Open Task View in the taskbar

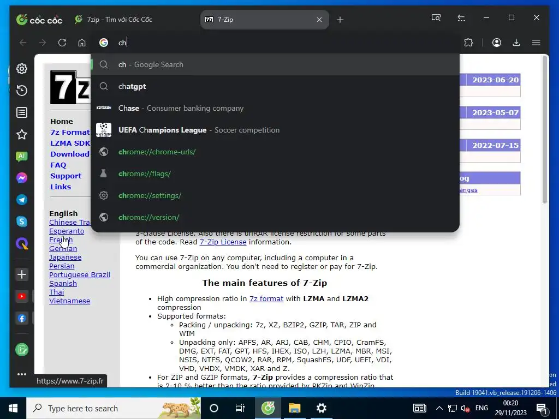240,408
